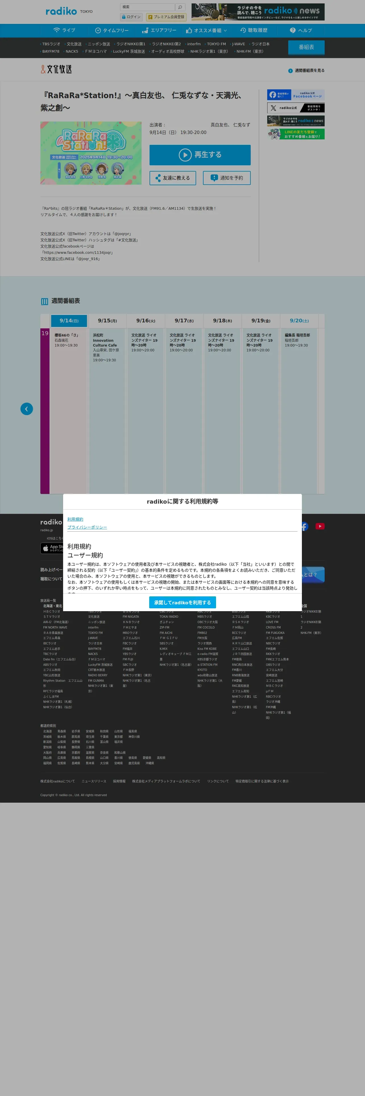
Task: Open the ヘルプ navigation item
Action: 301,31
